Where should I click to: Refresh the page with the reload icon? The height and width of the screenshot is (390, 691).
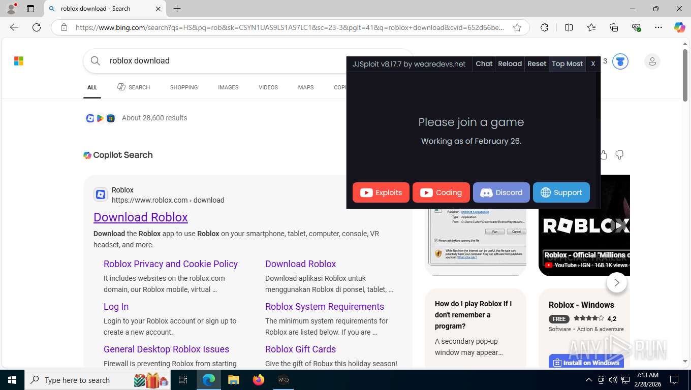tap(37, 27)
